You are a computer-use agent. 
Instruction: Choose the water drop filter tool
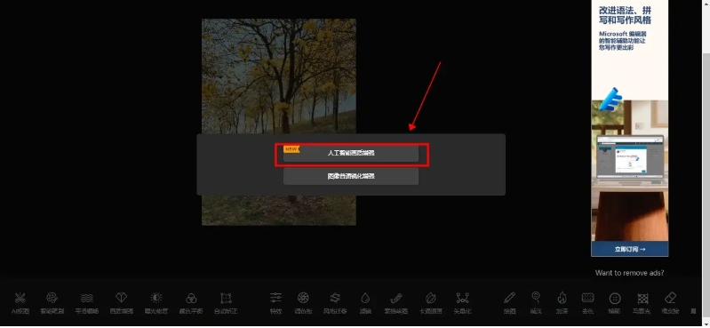(x=365, y=302)
